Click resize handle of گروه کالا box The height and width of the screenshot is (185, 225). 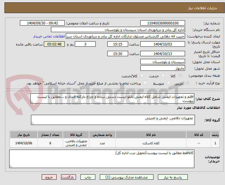point(32,123)
